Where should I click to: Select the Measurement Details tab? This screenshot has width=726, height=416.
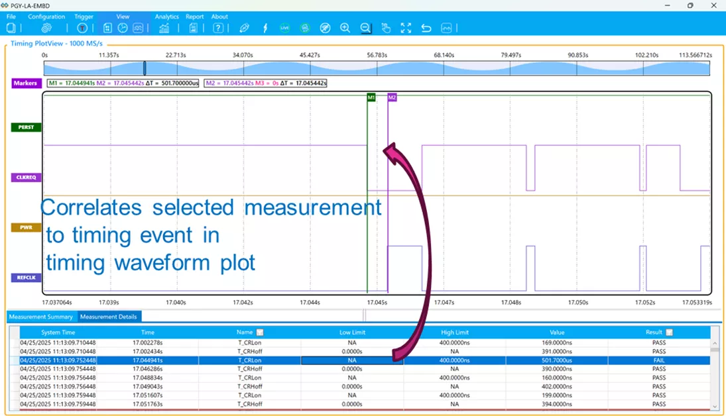pos(109,317)
